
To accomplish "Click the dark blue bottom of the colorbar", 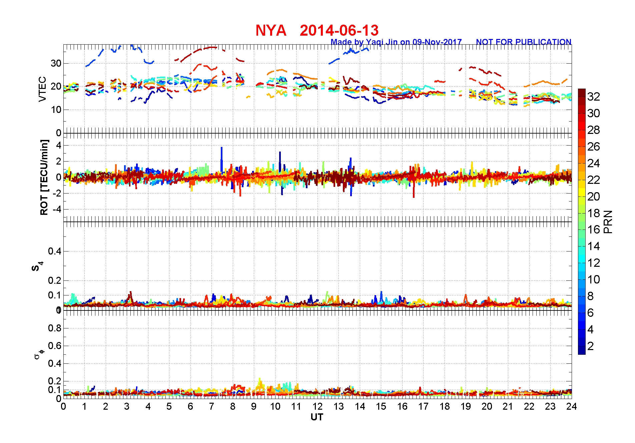I will click(582, 350).
